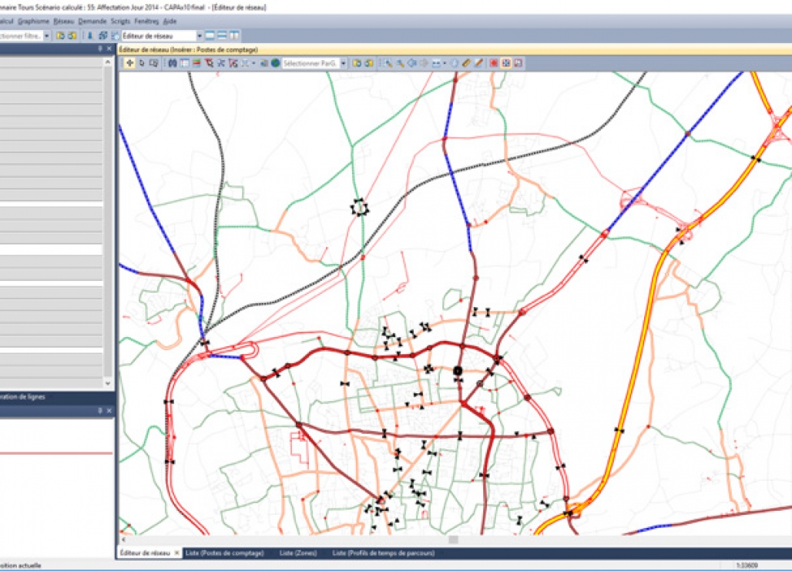Screen dimensions: 792x571
Task: Click the red square icon in editor toolbar
Action: coord(494,63)
